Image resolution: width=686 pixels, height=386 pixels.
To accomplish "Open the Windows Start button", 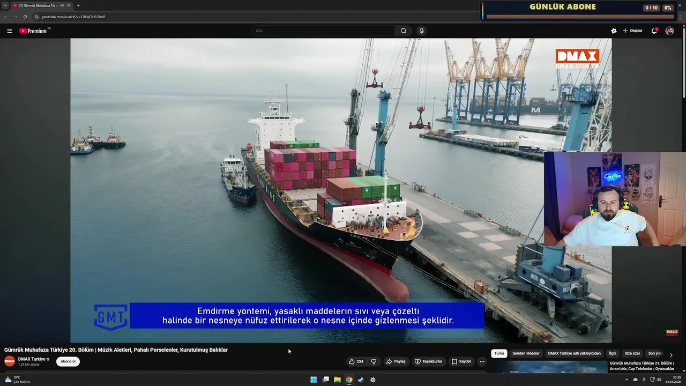I will coord(314,380).
